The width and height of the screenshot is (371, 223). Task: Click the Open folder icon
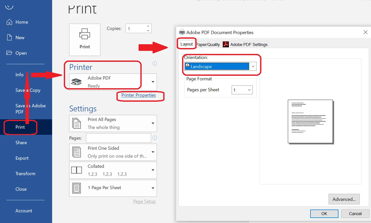pyautogui.click(x=9, y=53)
